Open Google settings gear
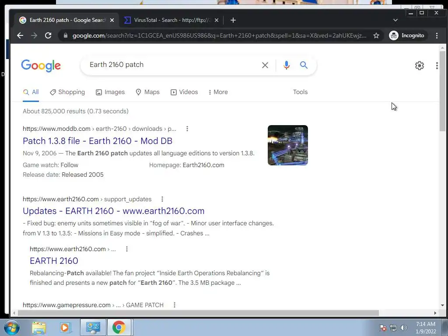448x336 pixels. pos(420,66)
